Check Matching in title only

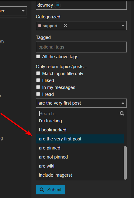point(38,73)
